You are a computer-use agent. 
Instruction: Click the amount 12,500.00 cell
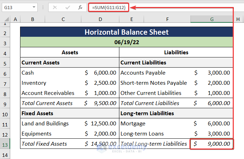pyautogui.click(x=100, y=123)
